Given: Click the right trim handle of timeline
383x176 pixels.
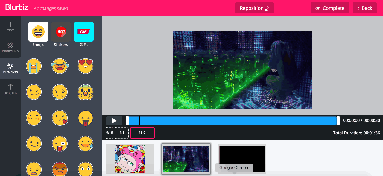Looking at the screenshot, I should pos(338,121).
